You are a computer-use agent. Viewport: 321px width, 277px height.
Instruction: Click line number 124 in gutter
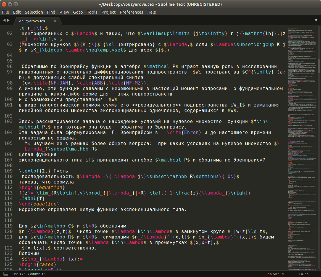coord(8,259)
